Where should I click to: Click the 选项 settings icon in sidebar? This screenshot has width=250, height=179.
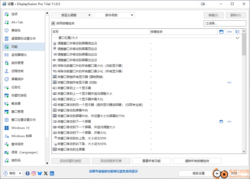coord(7,14)
